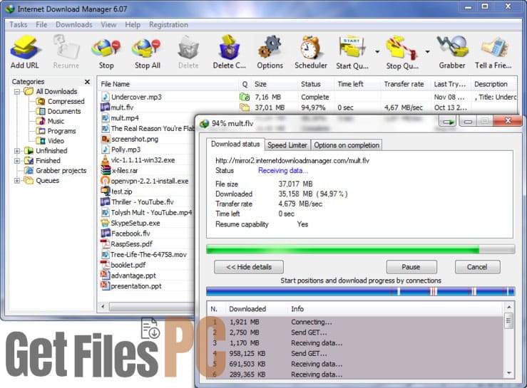Click the Start Queue toolbar icon
The height and width of the screenshot is (388, 527).
(352, 48)
